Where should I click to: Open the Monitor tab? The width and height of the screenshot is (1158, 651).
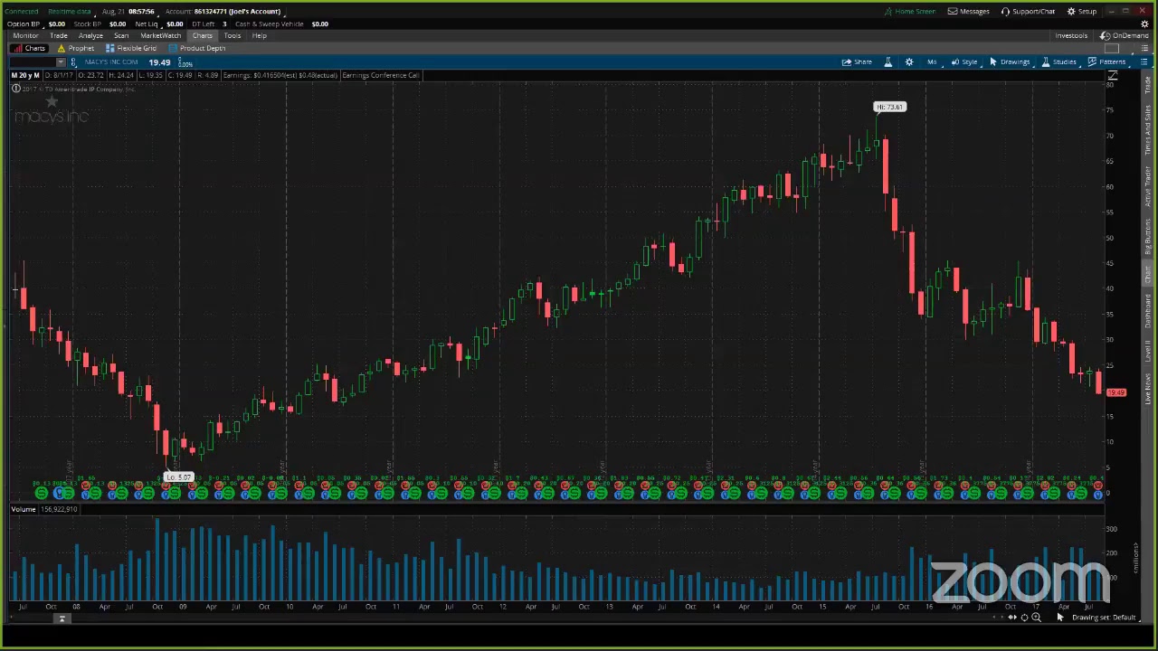pos(25,35)
